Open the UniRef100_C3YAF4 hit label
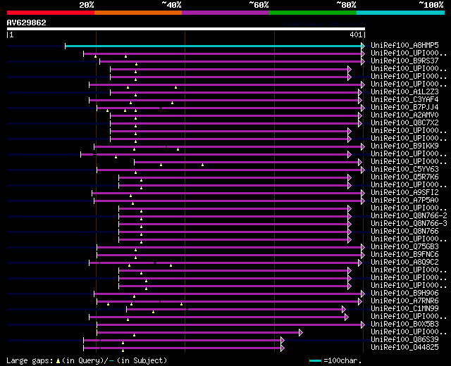The width and height of the screenshot is (451, 366). coord(404,99)
